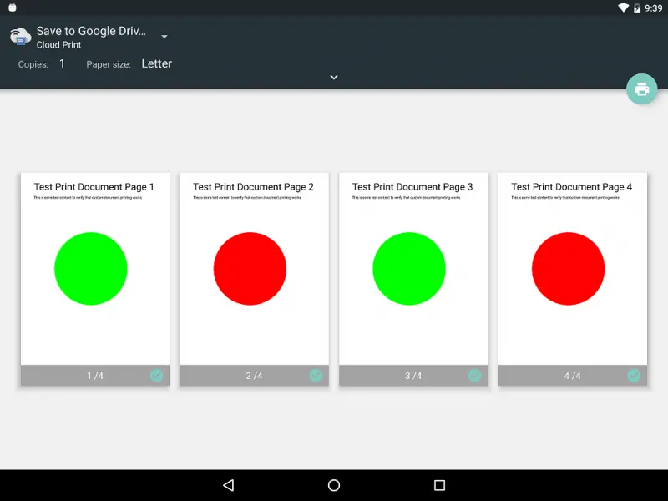The height and width of the screenshot is (501, 668).
Task: Uncheck page 3 selection checkmark
Action: [x=474, y=376]
